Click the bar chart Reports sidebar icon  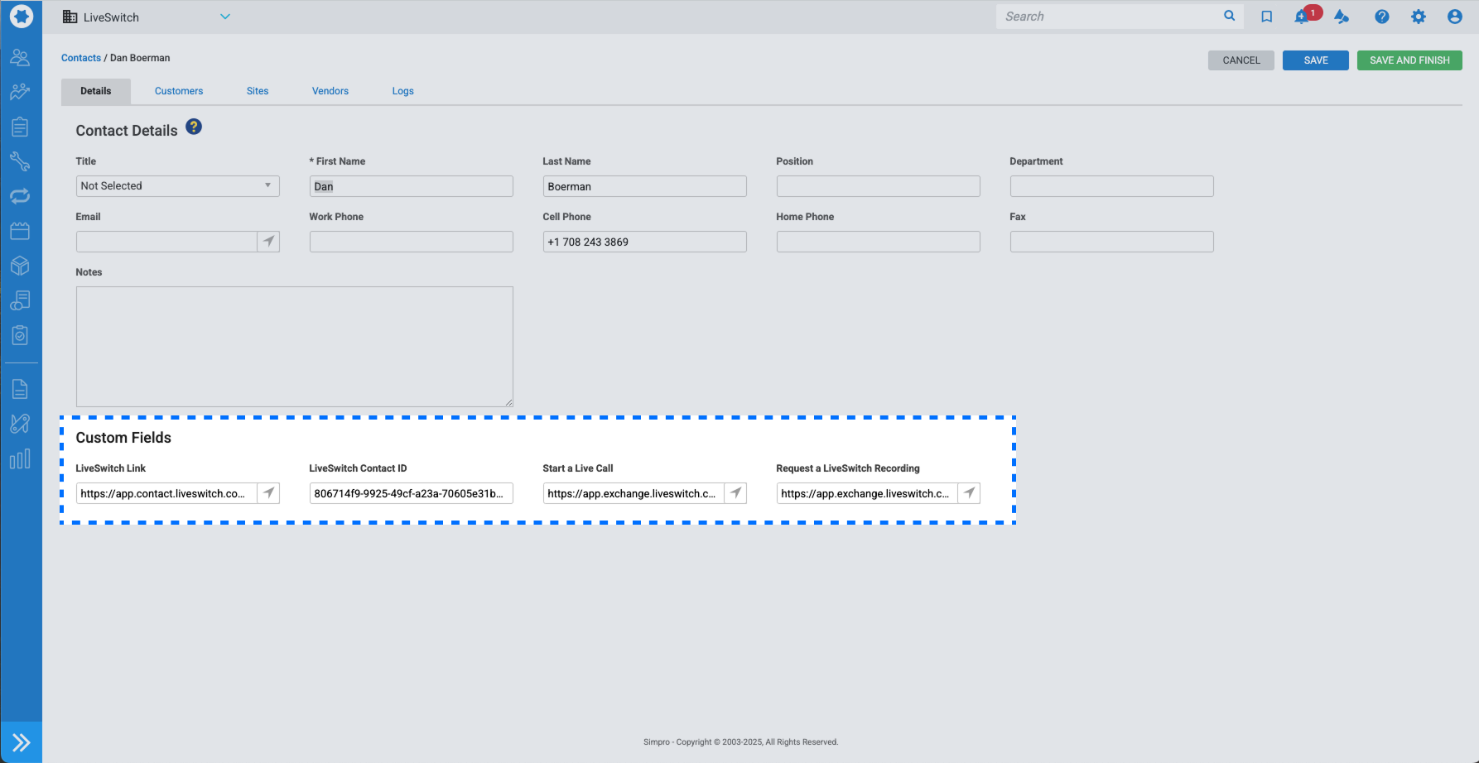[20, 459]
